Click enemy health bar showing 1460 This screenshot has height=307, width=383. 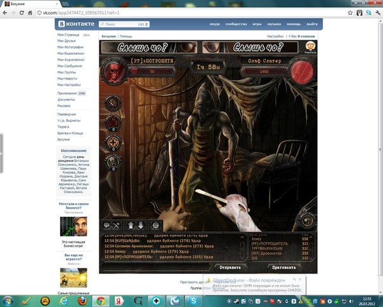264,71
